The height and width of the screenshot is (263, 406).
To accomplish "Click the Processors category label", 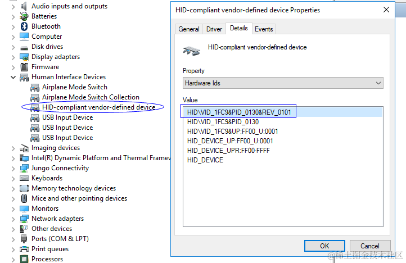I will pyautogui.click(x=47, y=259).
